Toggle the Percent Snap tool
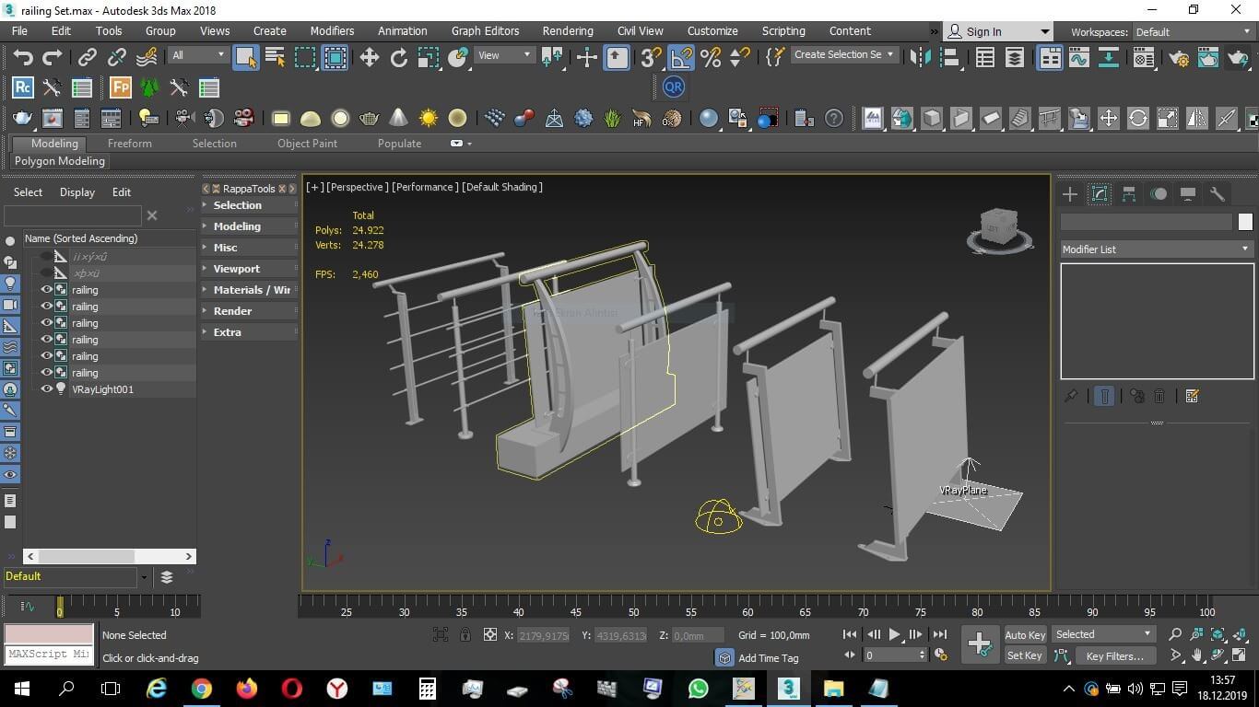Screen dimensions: 1259x707 tap(711, 58)
